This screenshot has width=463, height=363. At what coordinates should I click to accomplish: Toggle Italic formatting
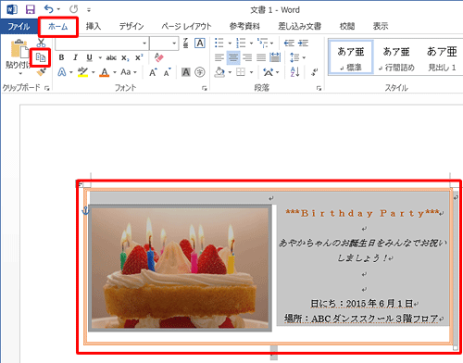(x=75, y=57)
